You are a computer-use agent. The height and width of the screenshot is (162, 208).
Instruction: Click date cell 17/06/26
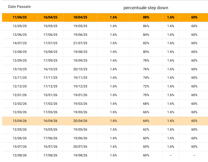tap(50, 138)
